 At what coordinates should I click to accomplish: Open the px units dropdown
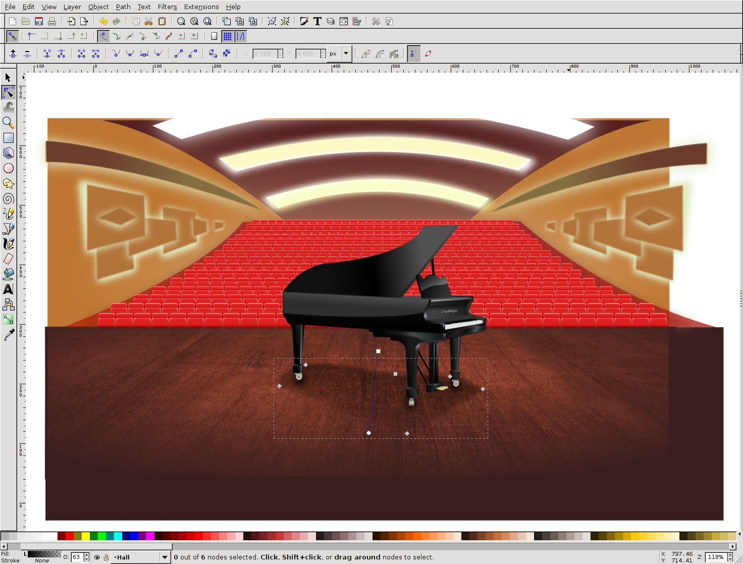pos(346,54)
